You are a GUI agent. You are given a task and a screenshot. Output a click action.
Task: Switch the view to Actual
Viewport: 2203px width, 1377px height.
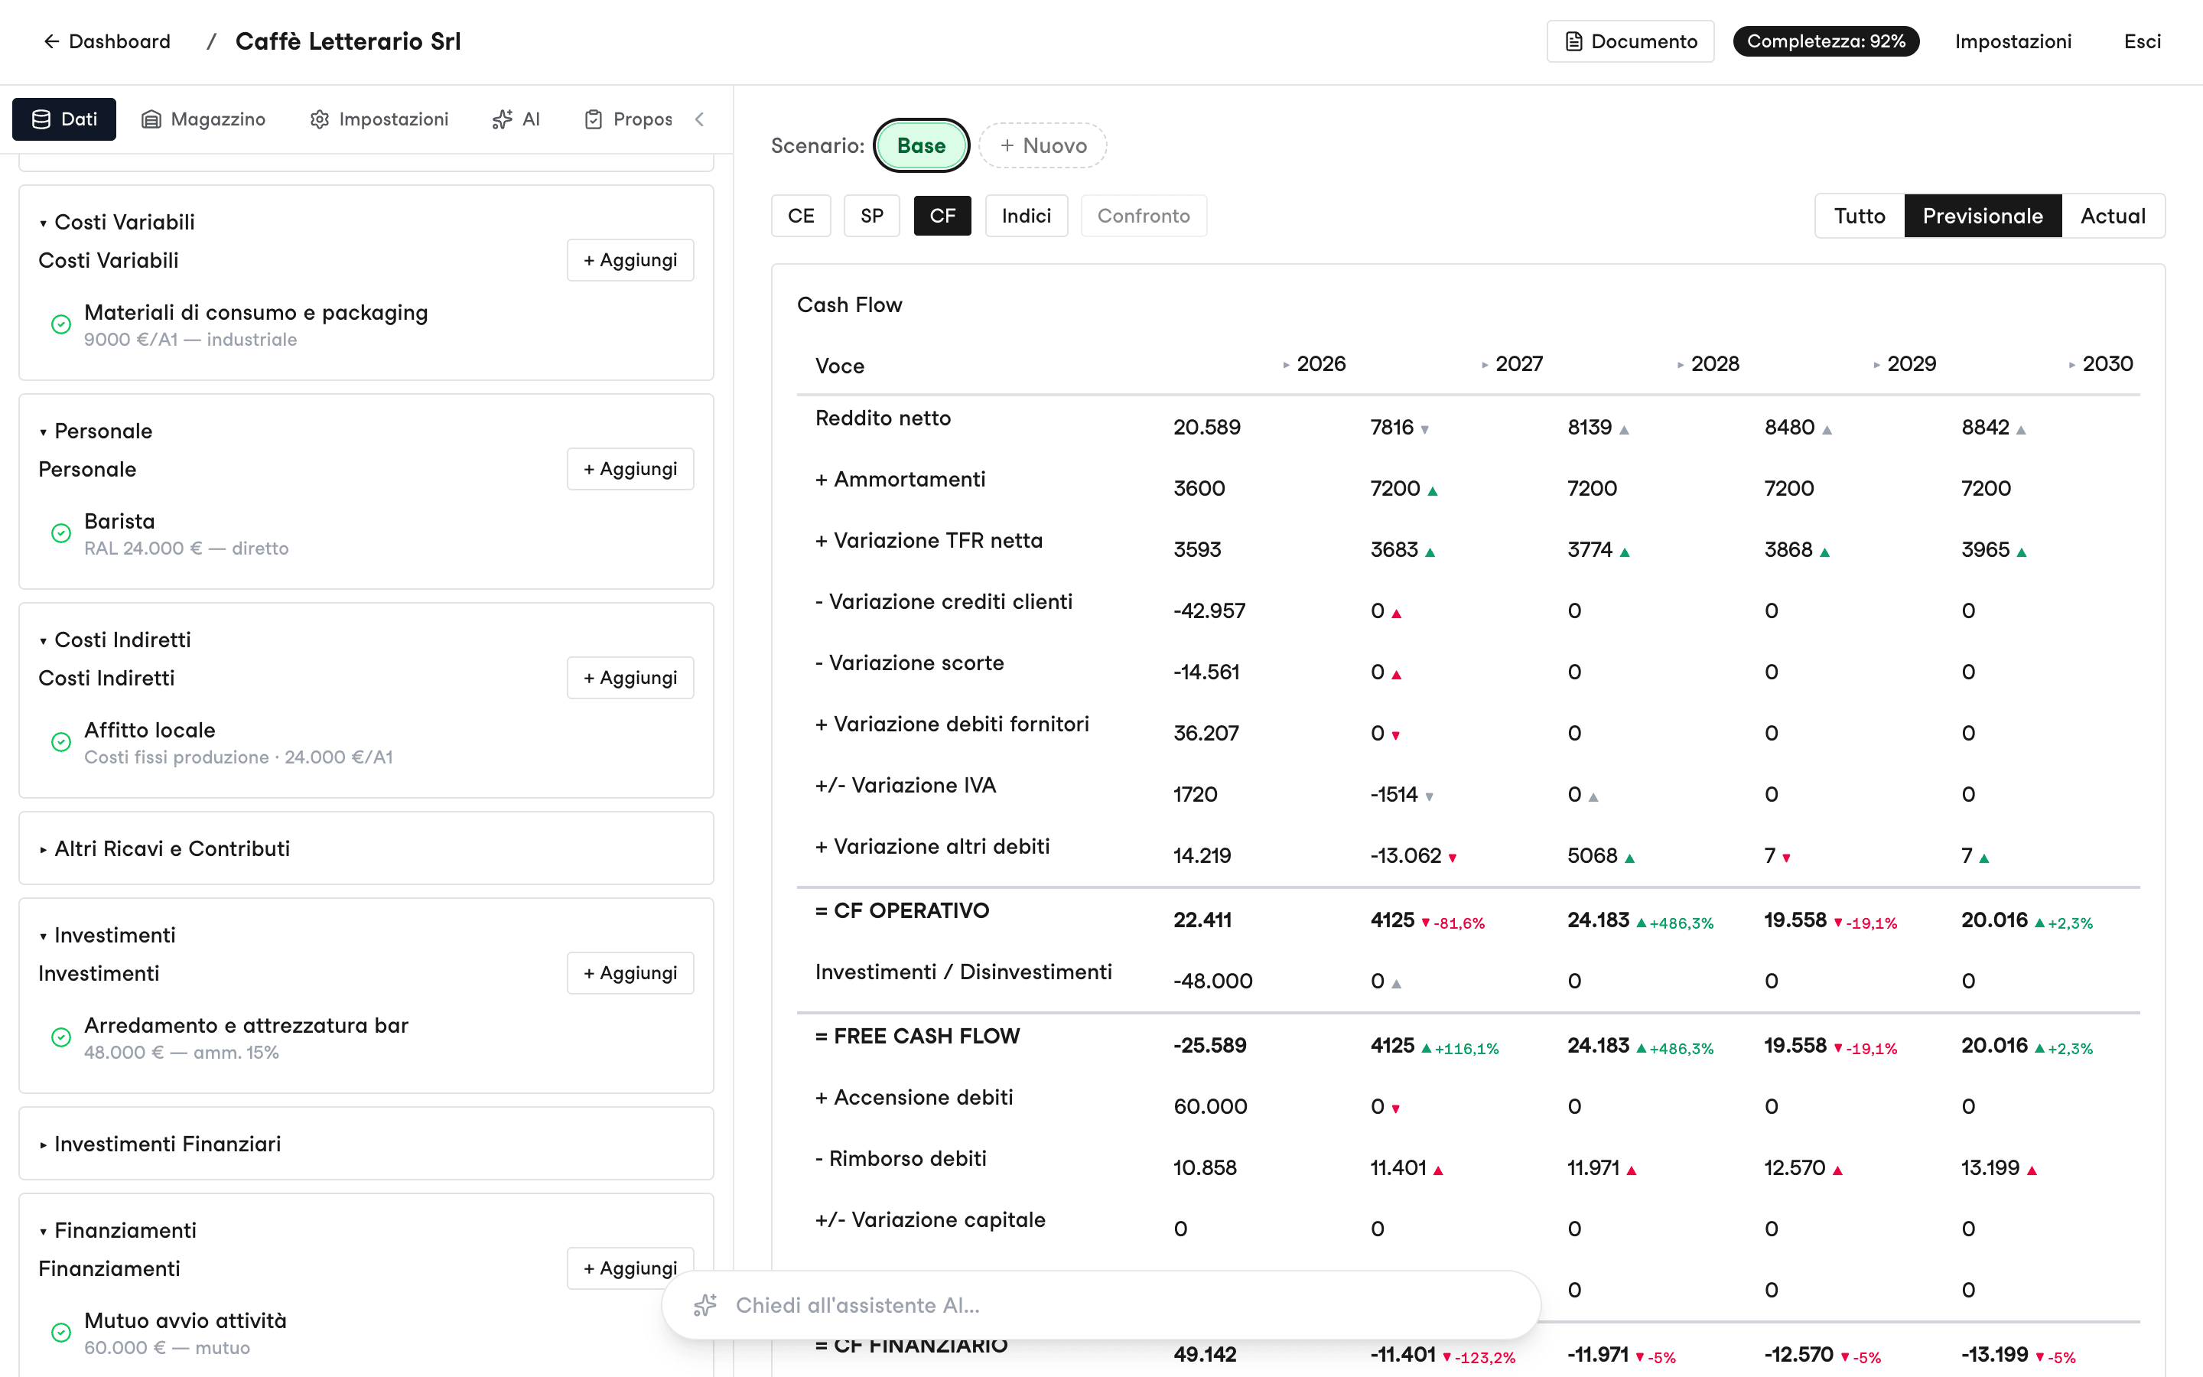(2112, 216)
